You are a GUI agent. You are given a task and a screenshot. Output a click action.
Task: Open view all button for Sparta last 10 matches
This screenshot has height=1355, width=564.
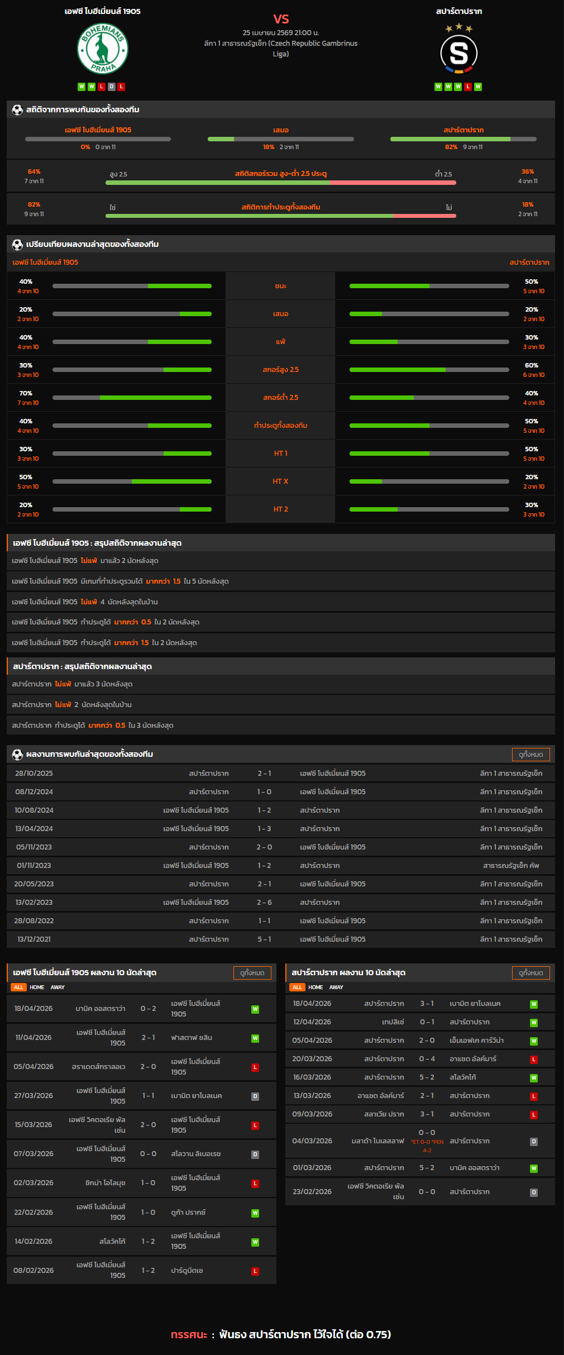pyautogui.click(x=530, y=973)
